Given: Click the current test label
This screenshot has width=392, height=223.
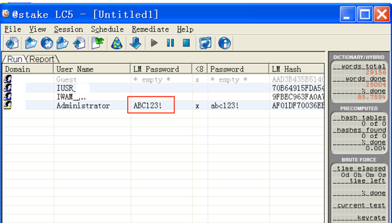Looking at the screenshot, I should point(361,205).
